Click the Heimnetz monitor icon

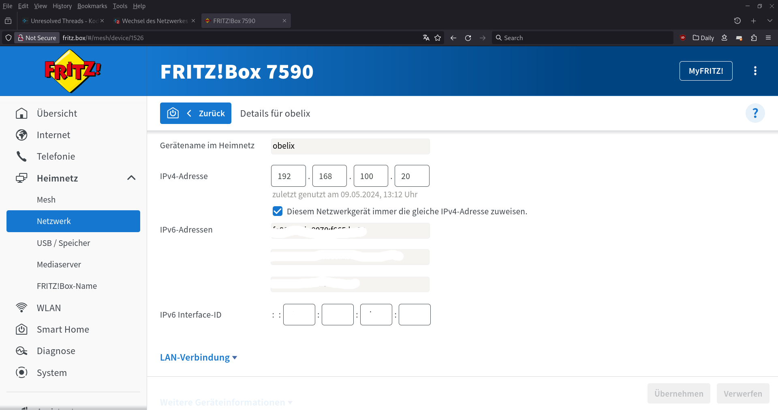click(x=21, y=178)
